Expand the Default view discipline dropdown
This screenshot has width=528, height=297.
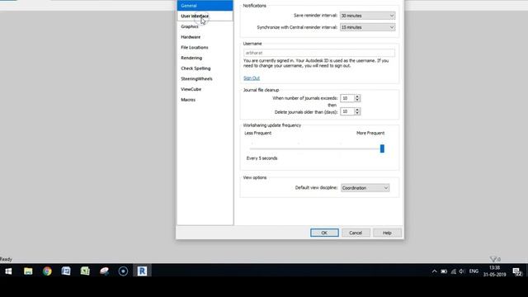pyautogui.click(x=365, y=188)
